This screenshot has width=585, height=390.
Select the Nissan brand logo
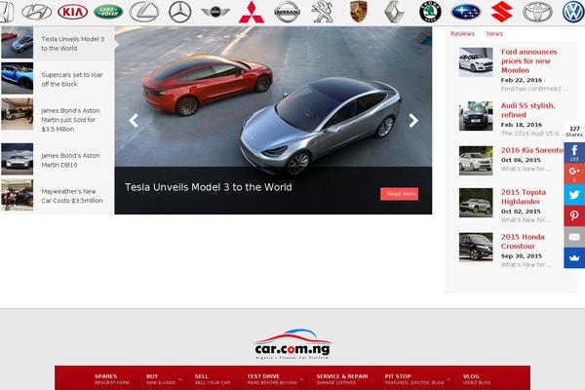(x=288, y=12)
